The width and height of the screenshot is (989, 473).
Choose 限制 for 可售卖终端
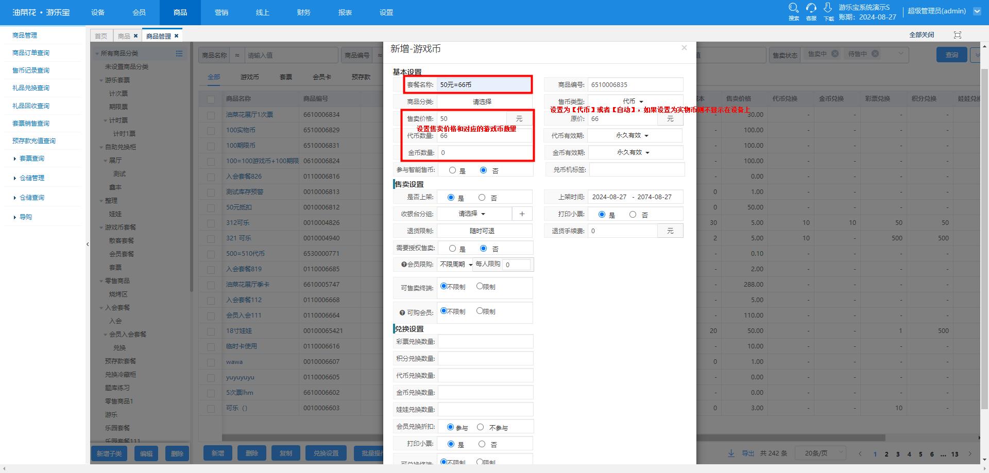[480, 286]
